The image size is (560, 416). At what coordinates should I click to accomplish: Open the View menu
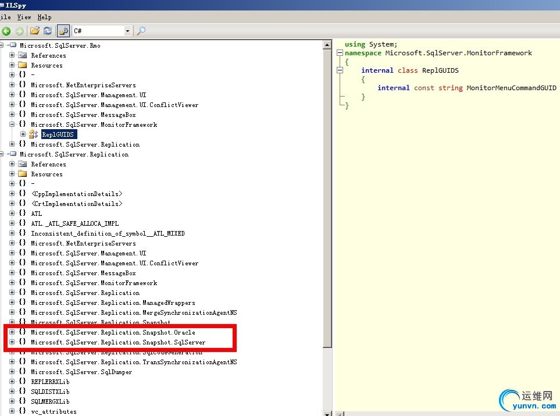(x=24, y=17)
